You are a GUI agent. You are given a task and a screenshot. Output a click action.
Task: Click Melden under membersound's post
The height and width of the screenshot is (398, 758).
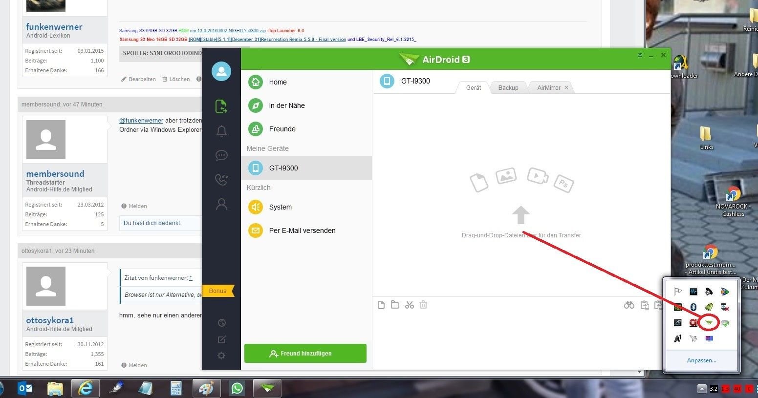coord(134,206)
